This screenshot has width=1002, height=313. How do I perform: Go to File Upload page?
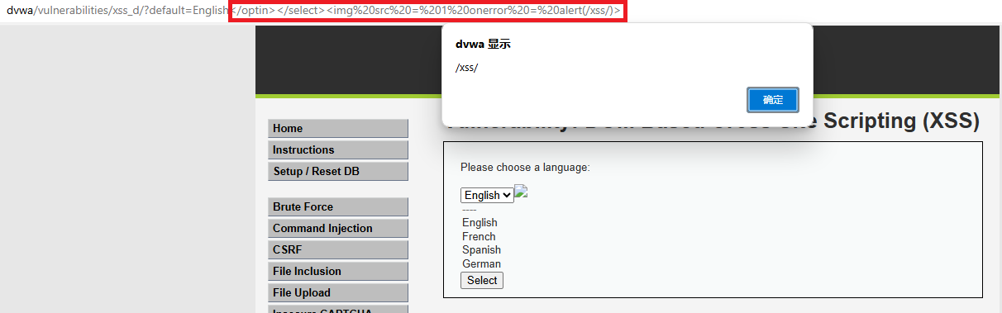[338, 292]
